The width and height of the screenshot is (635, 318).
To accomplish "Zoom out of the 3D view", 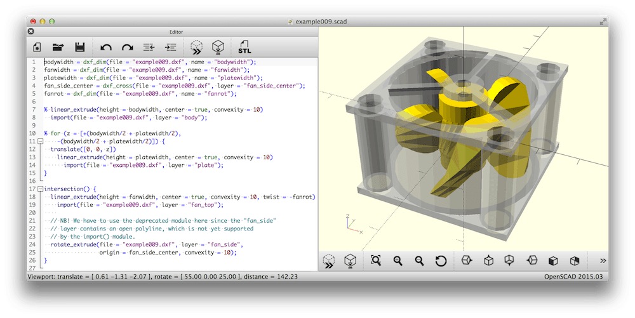I will coord(419,261).
